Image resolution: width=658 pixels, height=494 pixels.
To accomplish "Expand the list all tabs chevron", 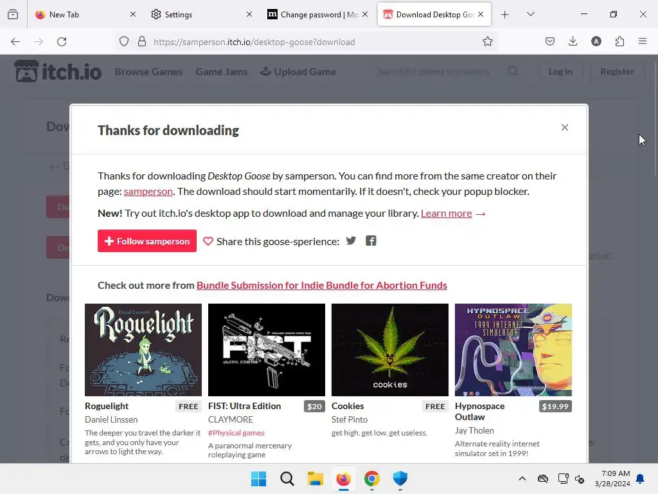I will [x=530, y=14].
